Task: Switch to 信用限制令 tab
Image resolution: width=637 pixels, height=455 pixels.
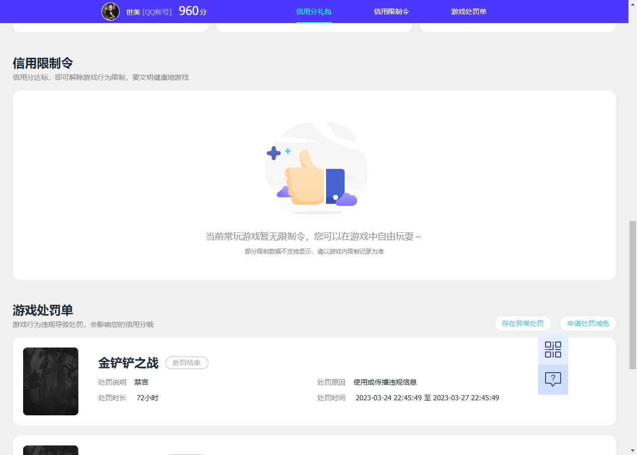Action: [x=391, y=12]
